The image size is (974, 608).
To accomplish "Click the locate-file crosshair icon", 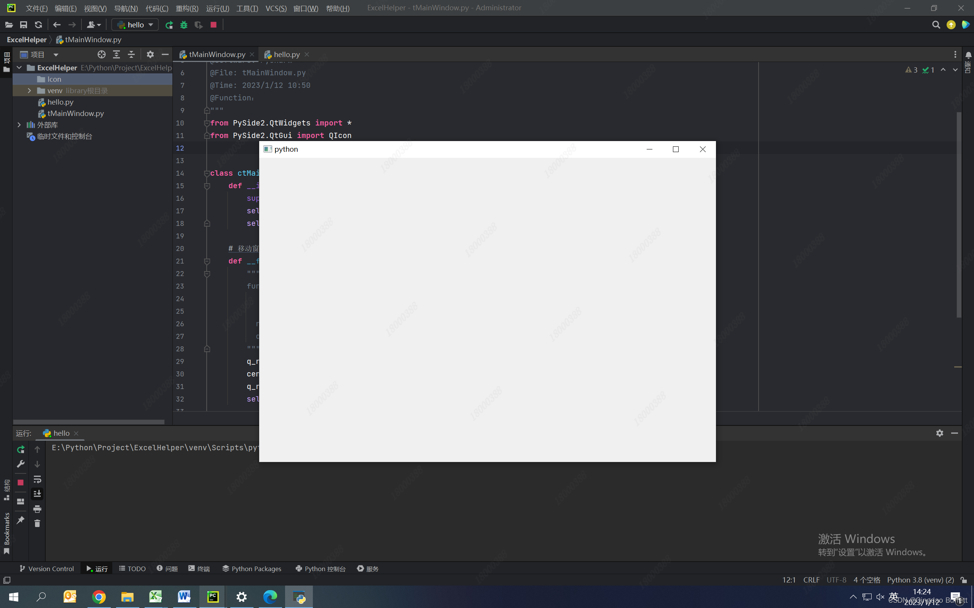I will (101, 54).
